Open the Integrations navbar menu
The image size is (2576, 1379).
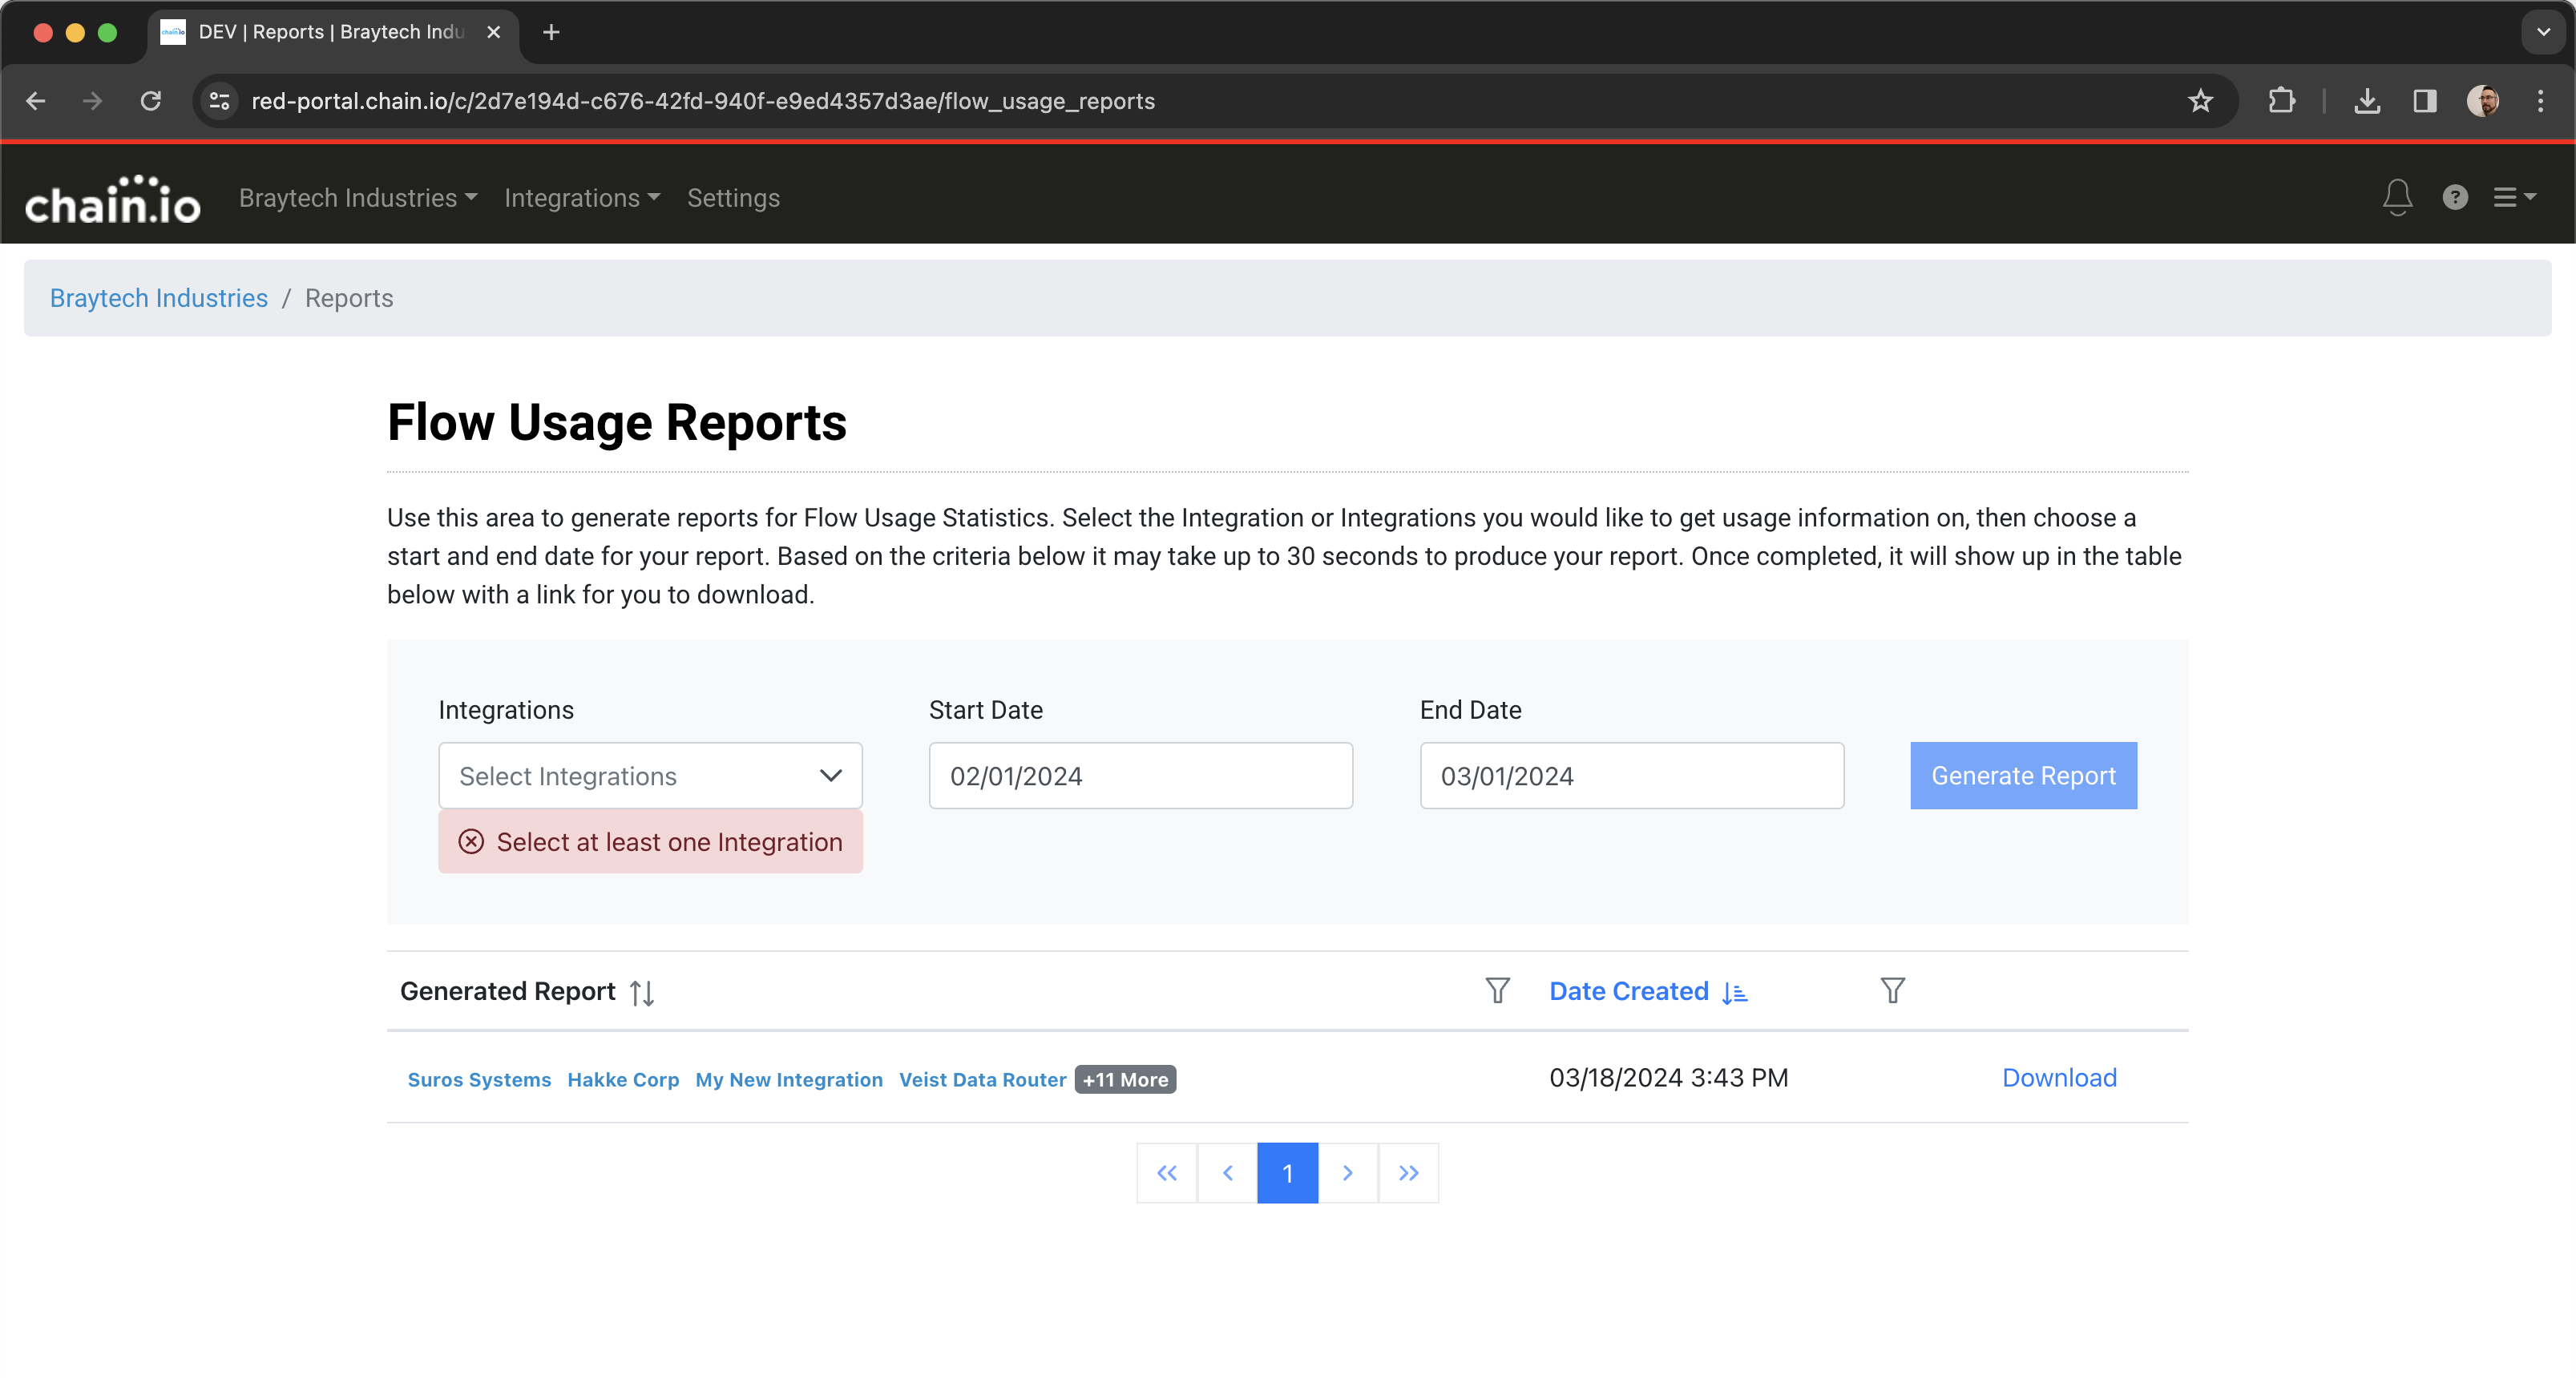(x=582, y=198)
